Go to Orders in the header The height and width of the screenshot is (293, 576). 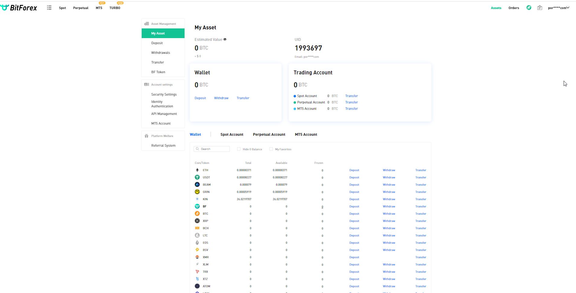(x=513, y=8)
